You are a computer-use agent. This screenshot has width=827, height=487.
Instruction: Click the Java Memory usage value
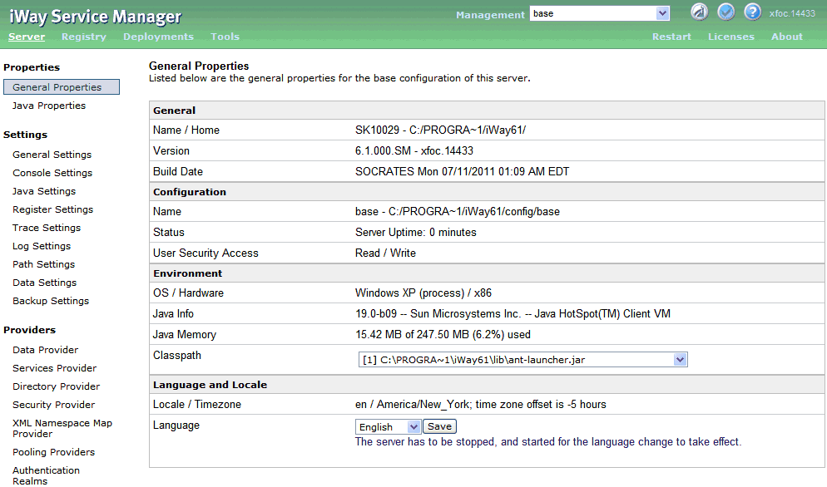pos(443,335)
